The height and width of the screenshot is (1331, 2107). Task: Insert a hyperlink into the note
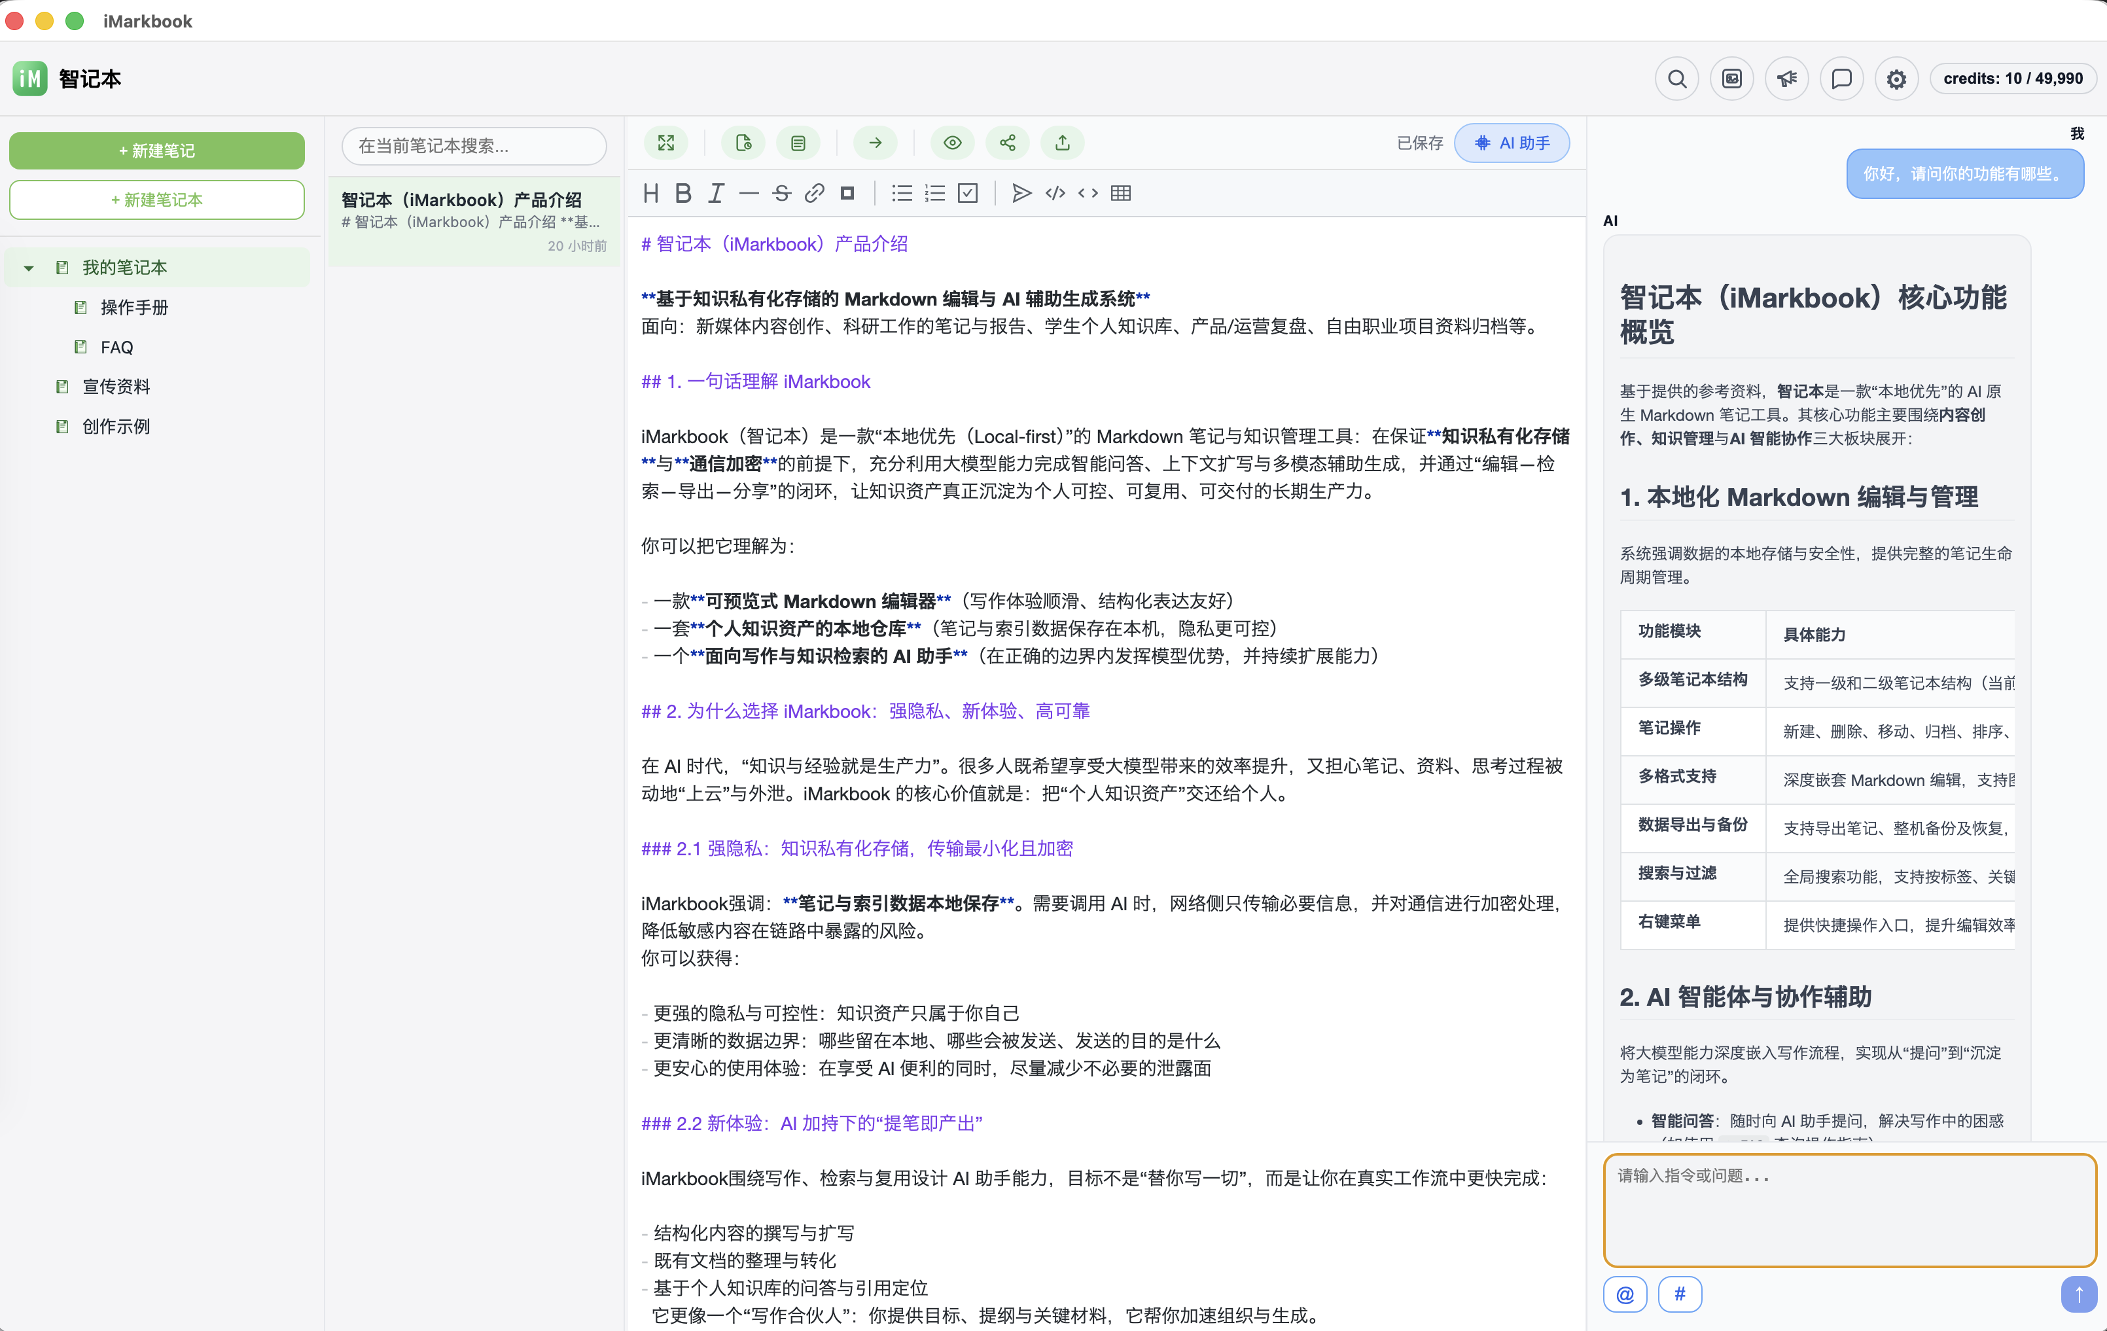[815, 192]
